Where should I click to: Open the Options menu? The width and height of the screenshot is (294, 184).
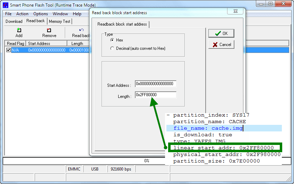click(x=41, y=14)
